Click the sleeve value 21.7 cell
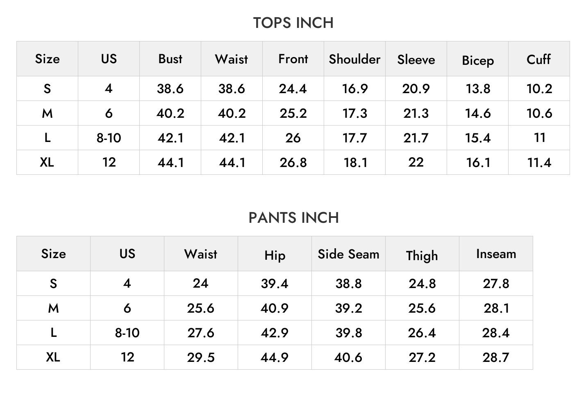586x398 pixels. coord(416,138)
